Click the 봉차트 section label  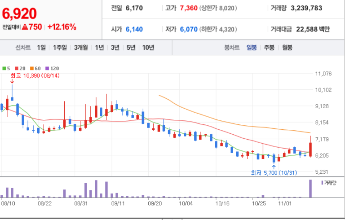(x=232, y=48)
